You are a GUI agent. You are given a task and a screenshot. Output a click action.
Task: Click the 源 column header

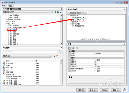pos(45,61)
